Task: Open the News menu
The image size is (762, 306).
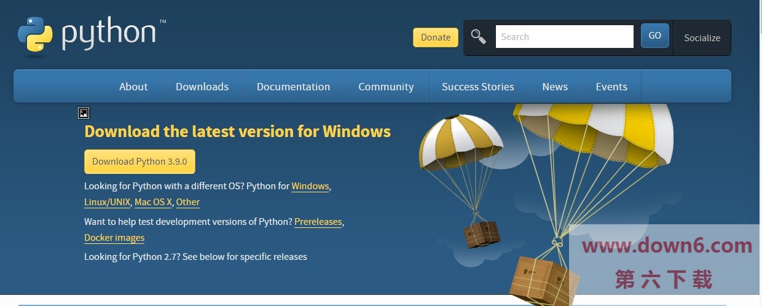Action: click(x=555, y=87)
